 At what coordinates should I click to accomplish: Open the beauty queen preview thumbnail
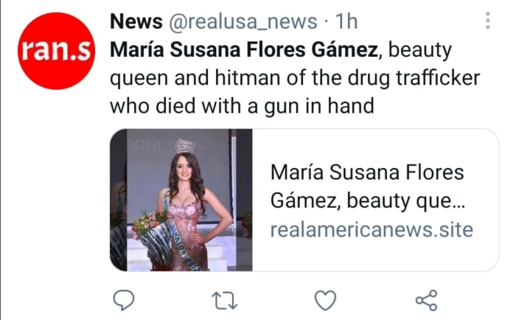click(181, 201)
